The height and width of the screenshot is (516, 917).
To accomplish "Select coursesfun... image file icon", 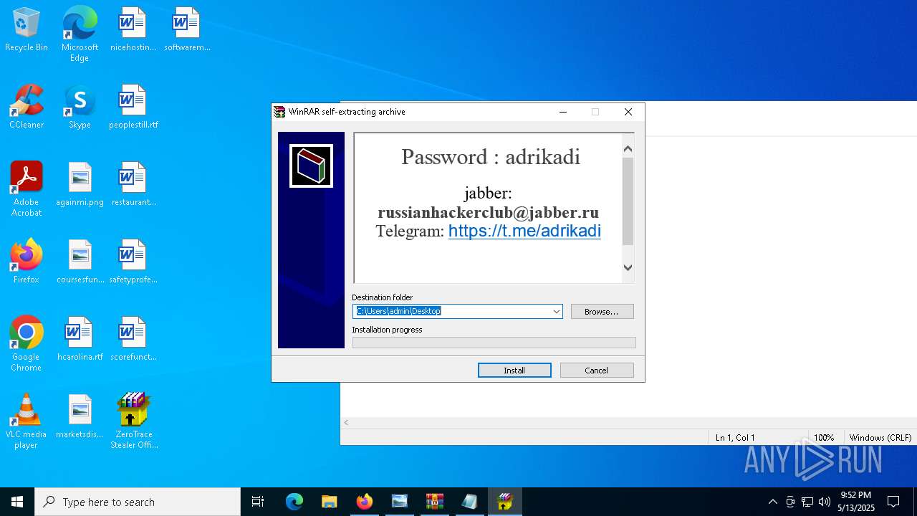I will [80, 262].
